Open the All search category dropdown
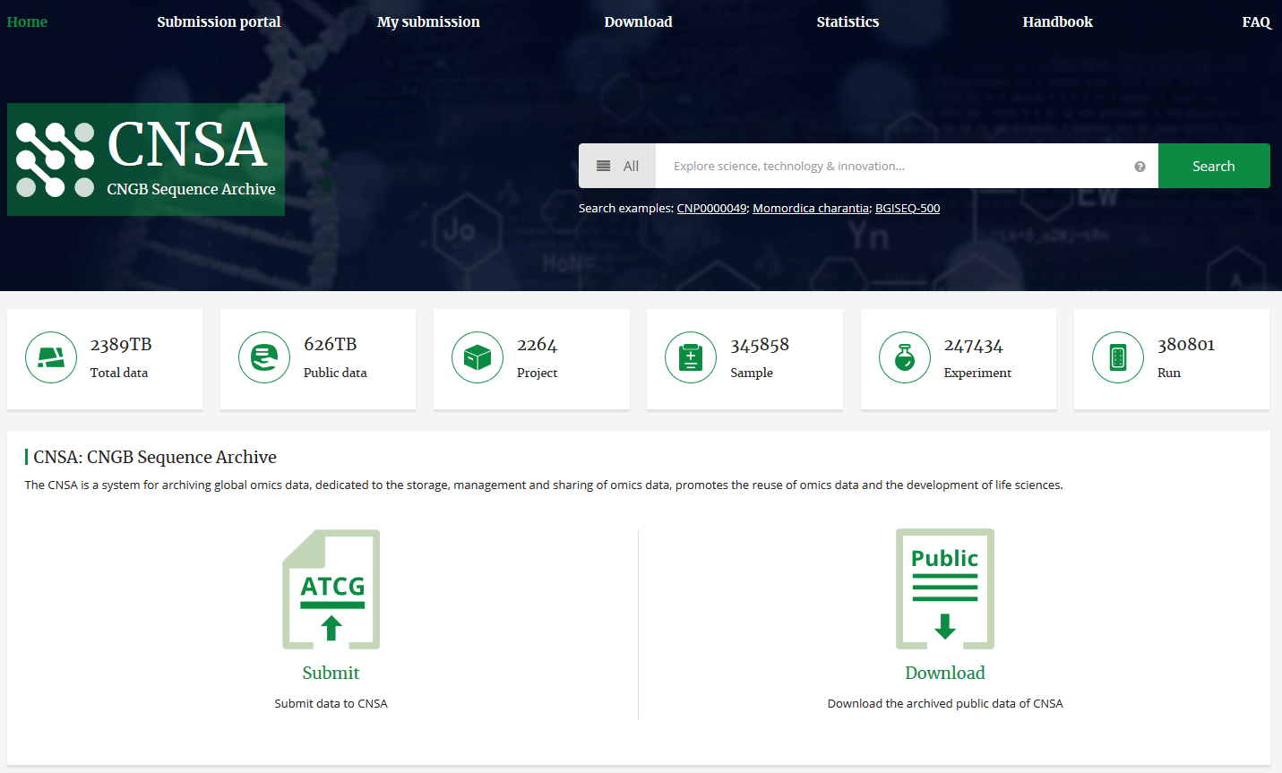This screenshot has height=773, width=1282. [617, 167]
